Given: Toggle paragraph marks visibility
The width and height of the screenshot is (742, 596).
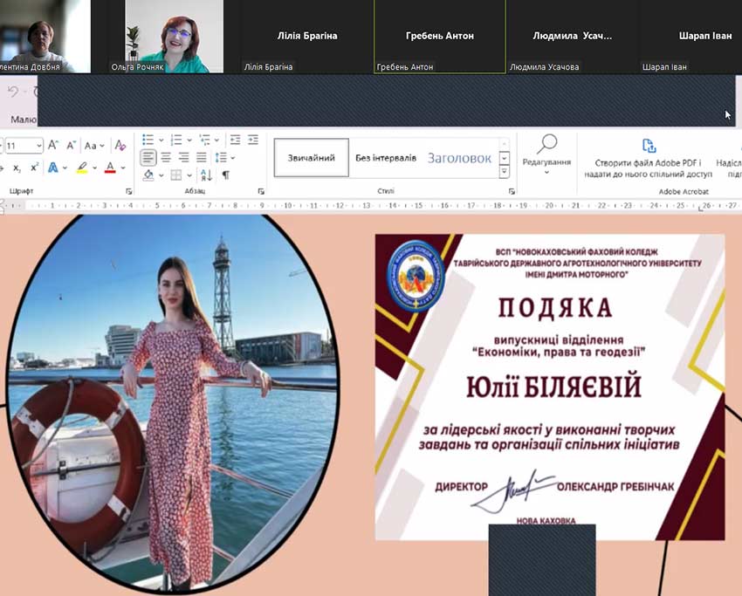Looking at the screenshot, I should coord(226,175).
